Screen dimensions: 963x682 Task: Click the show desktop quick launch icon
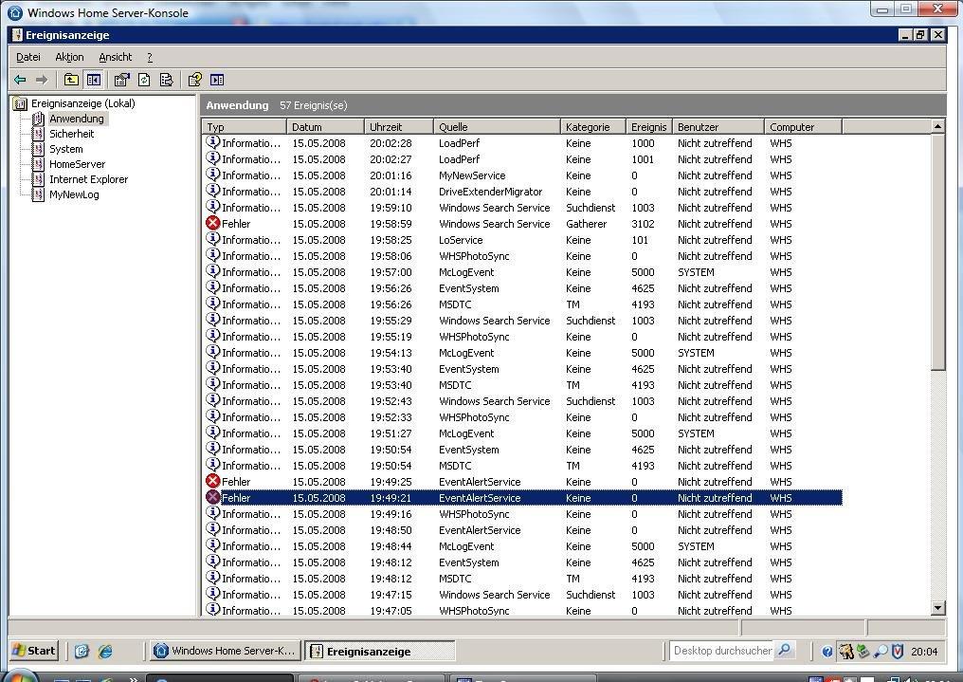[x=82, y=652]
